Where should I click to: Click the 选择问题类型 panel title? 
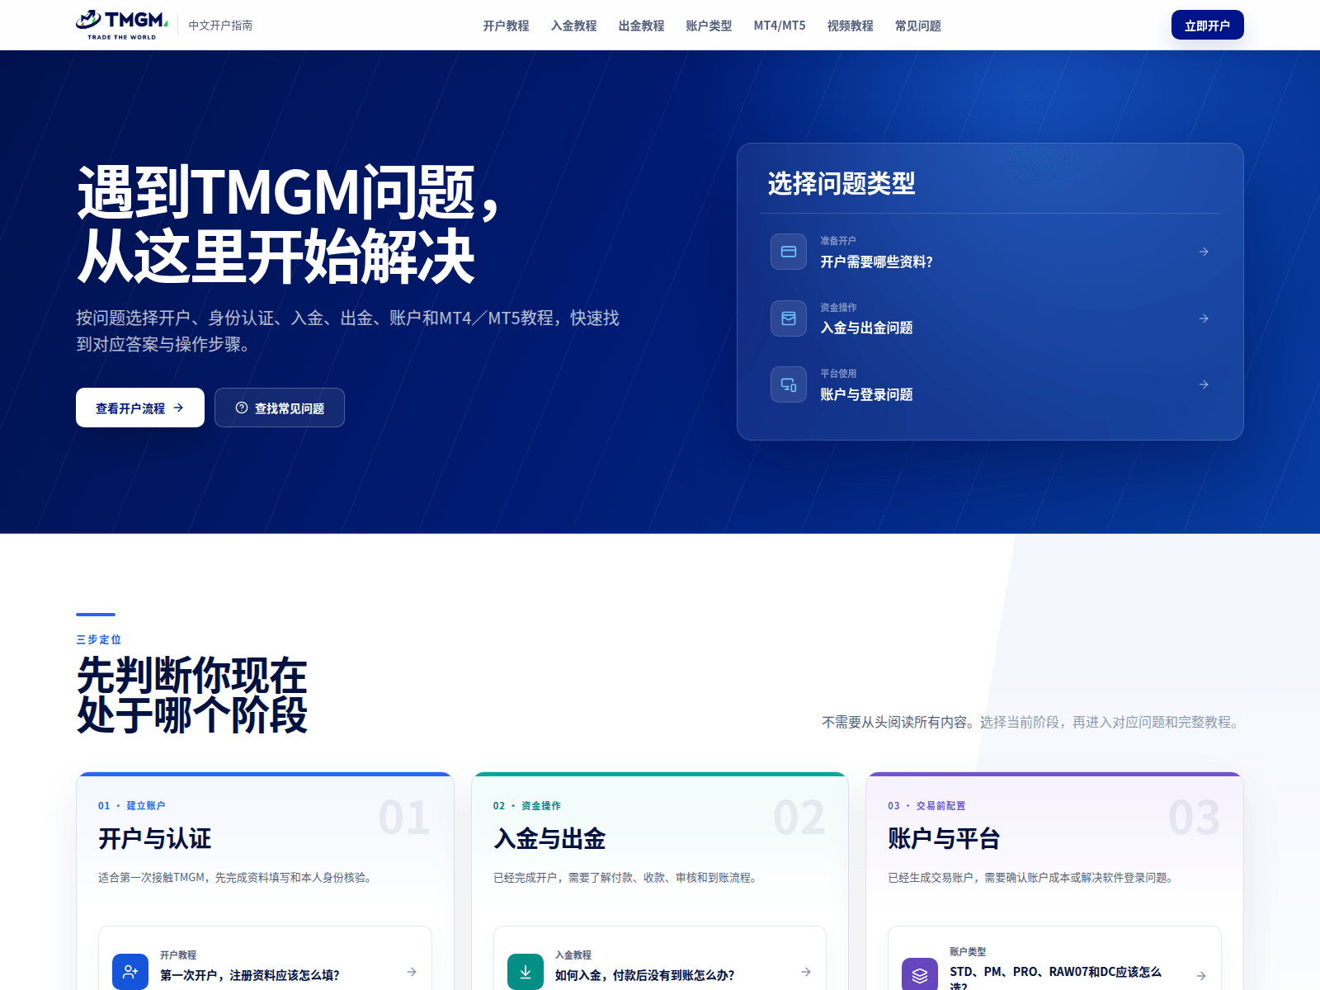point(841,183)
